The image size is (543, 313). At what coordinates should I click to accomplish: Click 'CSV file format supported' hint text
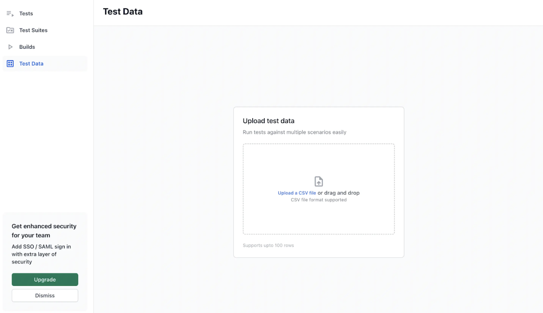(319, 200)
